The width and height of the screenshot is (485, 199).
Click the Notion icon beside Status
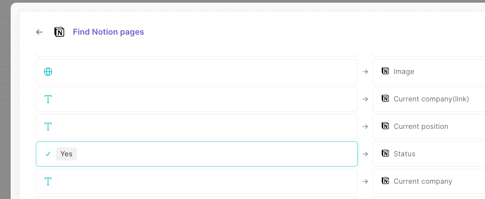point(385,153)
